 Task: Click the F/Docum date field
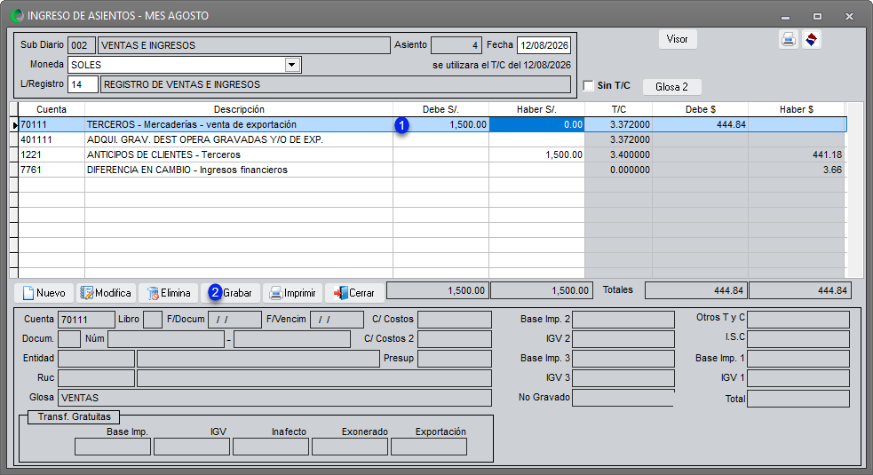pos(234,320)
